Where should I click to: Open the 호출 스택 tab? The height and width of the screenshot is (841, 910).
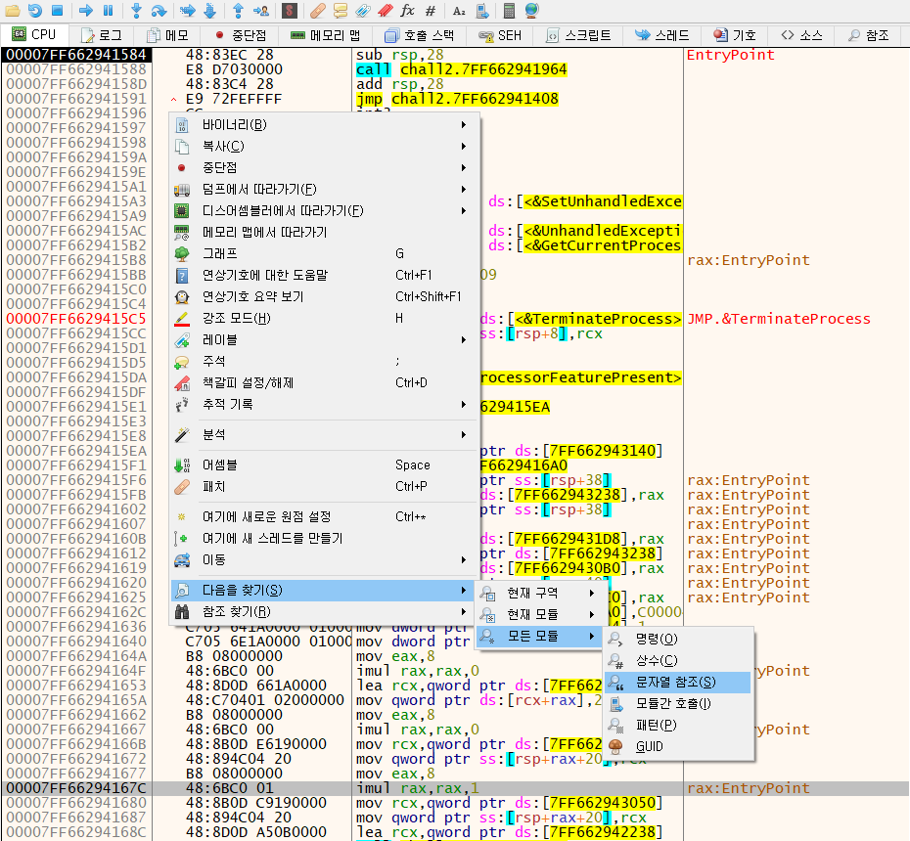tap(420, 35)
